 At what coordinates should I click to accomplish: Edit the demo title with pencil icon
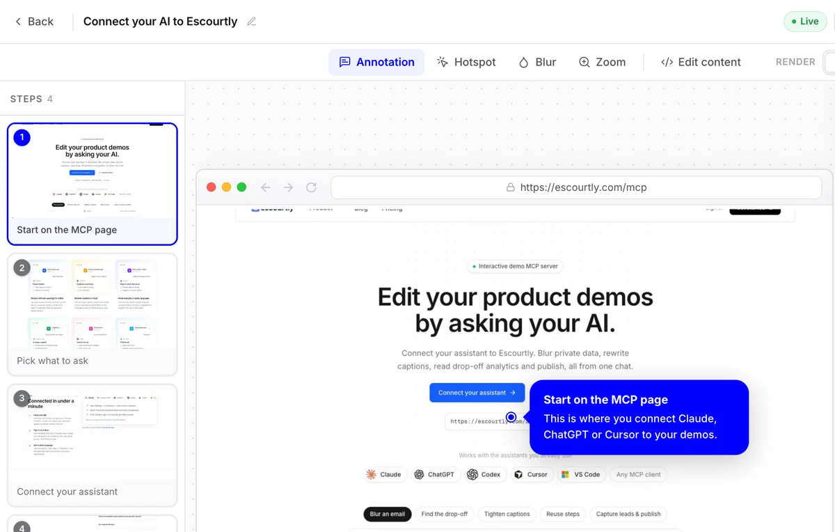252,22
